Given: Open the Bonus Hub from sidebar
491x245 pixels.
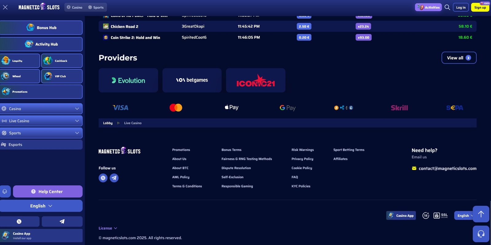Looking at the screenshot, I should (41, 28).
